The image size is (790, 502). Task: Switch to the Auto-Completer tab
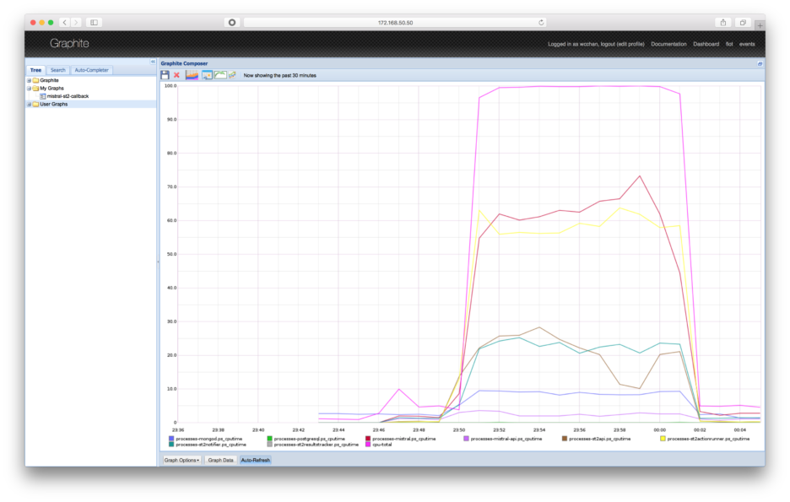tap(92, 70)
